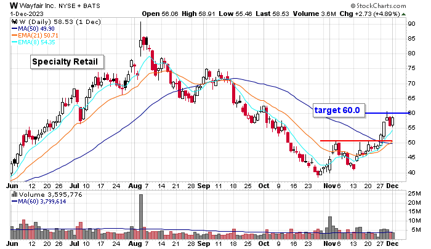Click the Chg +2.73 (+4.89%) value

[x=369, y=14]
